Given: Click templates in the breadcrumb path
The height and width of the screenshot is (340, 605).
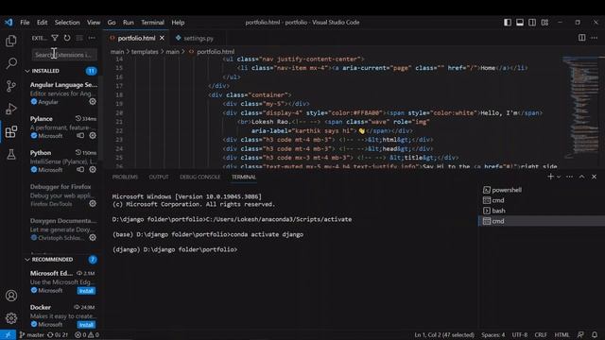Looking at the screenshot, I should (145, 52).
